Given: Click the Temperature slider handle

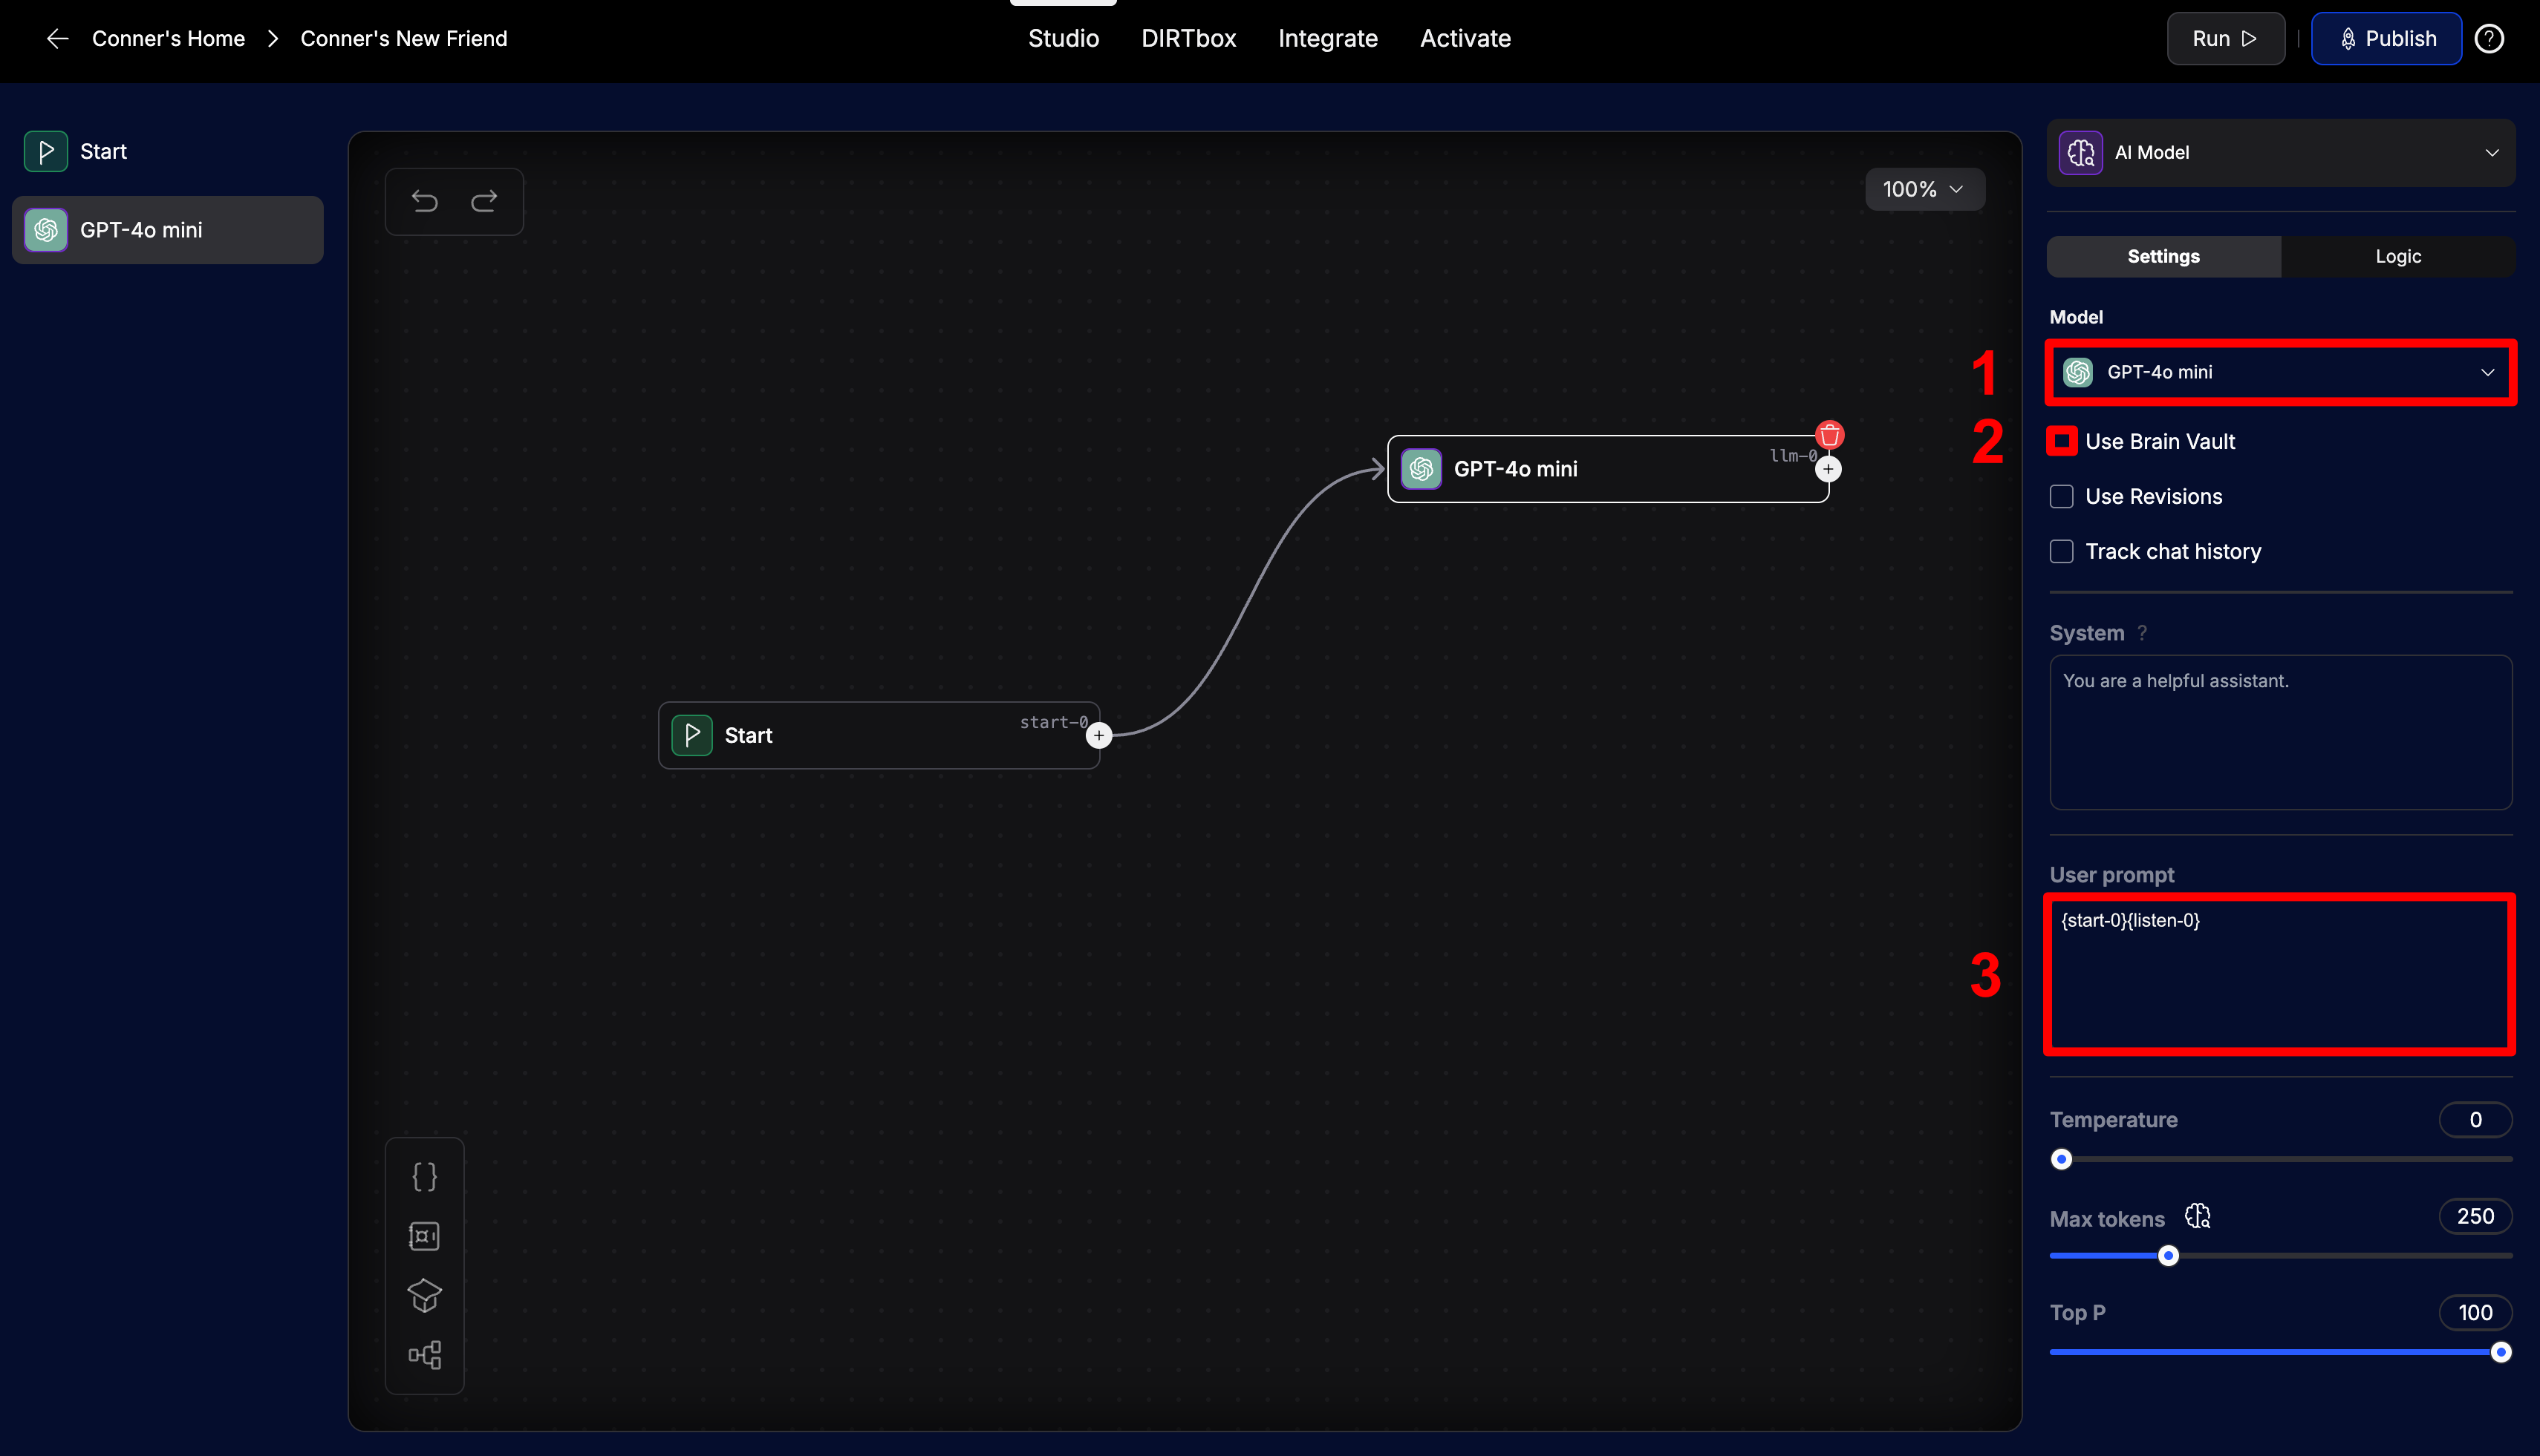Looking at the screenshot, I should (2062, 1160).
